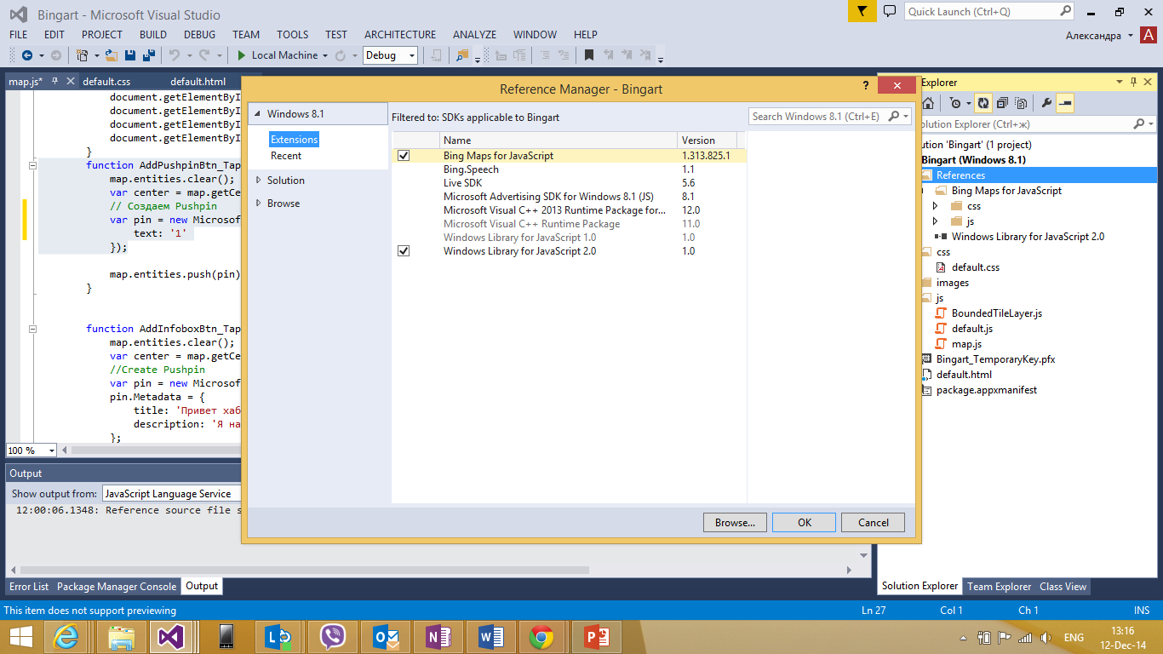Click the Undo arrow icon

[x=174, y=55]
